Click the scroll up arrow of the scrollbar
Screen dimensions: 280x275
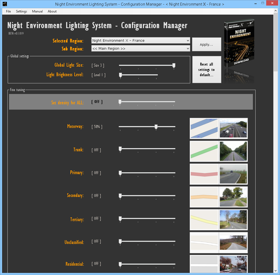(x=275, y=11)
